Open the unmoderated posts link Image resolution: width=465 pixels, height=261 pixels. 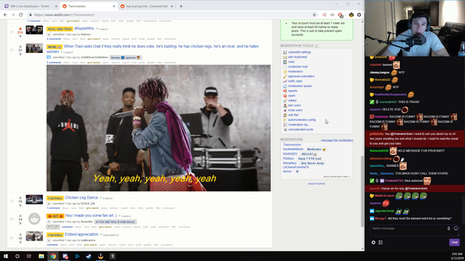pyautogui.click(x=300, y=130)
